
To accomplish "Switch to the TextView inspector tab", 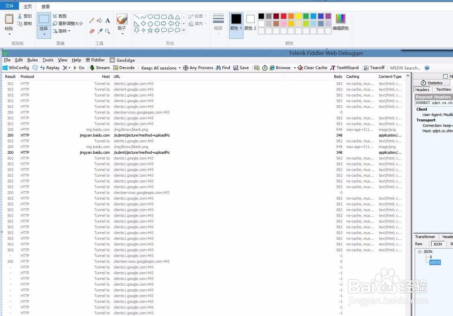I will coord(443,90).
